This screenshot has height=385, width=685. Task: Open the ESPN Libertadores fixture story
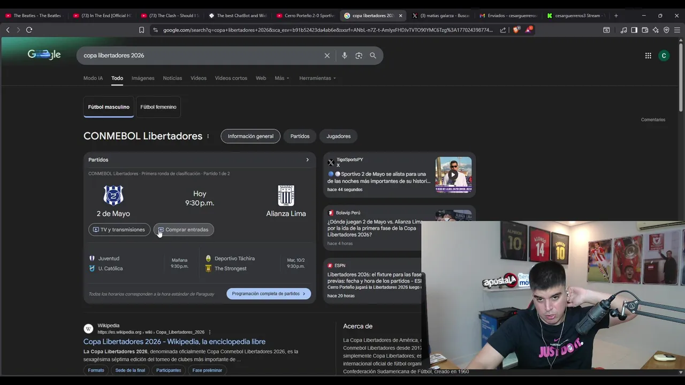click(x=374, y=281)
